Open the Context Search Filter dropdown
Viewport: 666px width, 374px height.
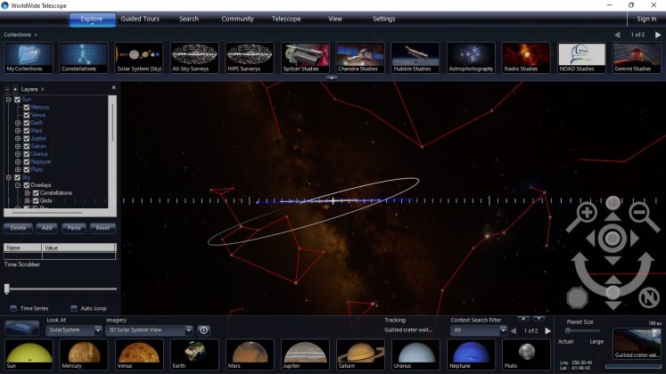tap(479, 330)
